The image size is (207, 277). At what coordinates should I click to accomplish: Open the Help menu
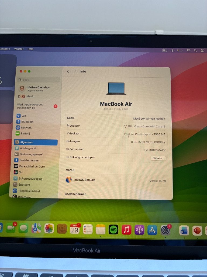tap(30, 49)
